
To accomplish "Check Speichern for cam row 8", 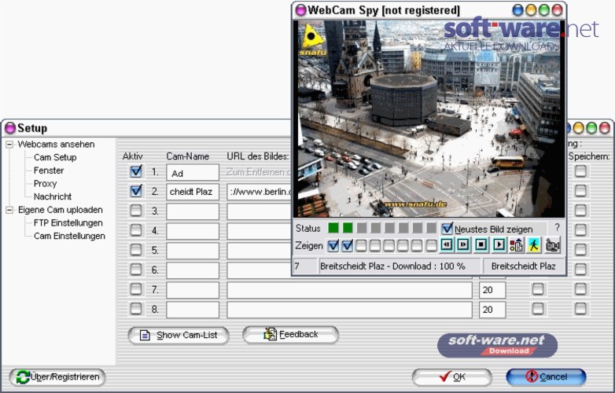I will point(580,309).
